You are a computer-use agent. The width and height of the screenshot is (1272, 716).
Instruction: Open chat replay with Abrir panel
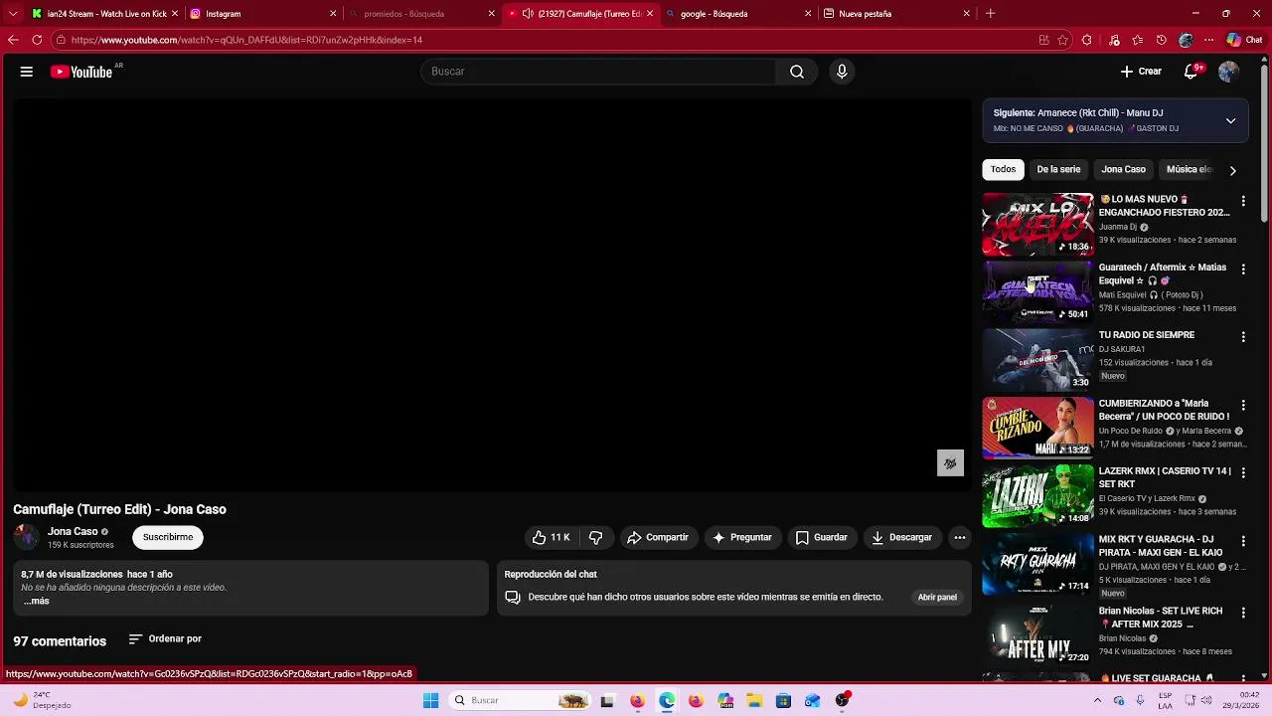point(937,598)
